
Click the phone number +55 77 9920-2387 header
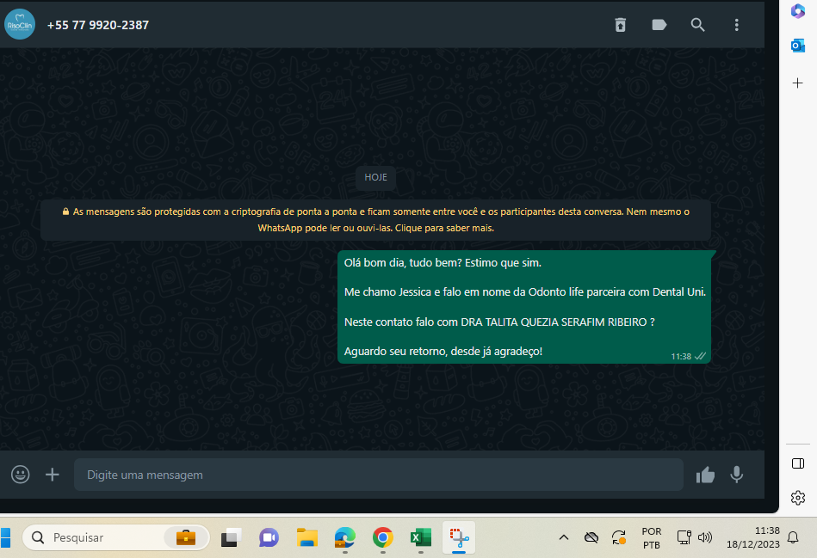tap(98, 25)
